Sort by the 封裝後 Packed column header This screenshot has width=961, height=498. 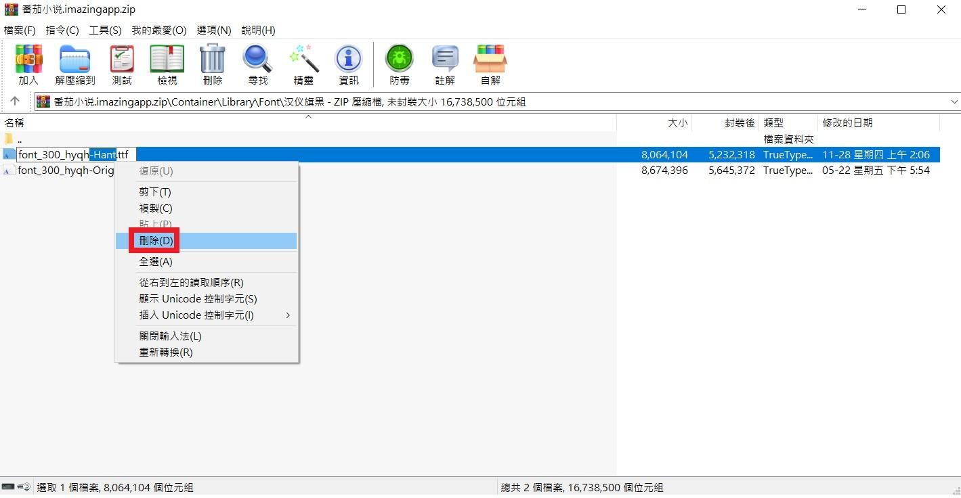point(725,123)
